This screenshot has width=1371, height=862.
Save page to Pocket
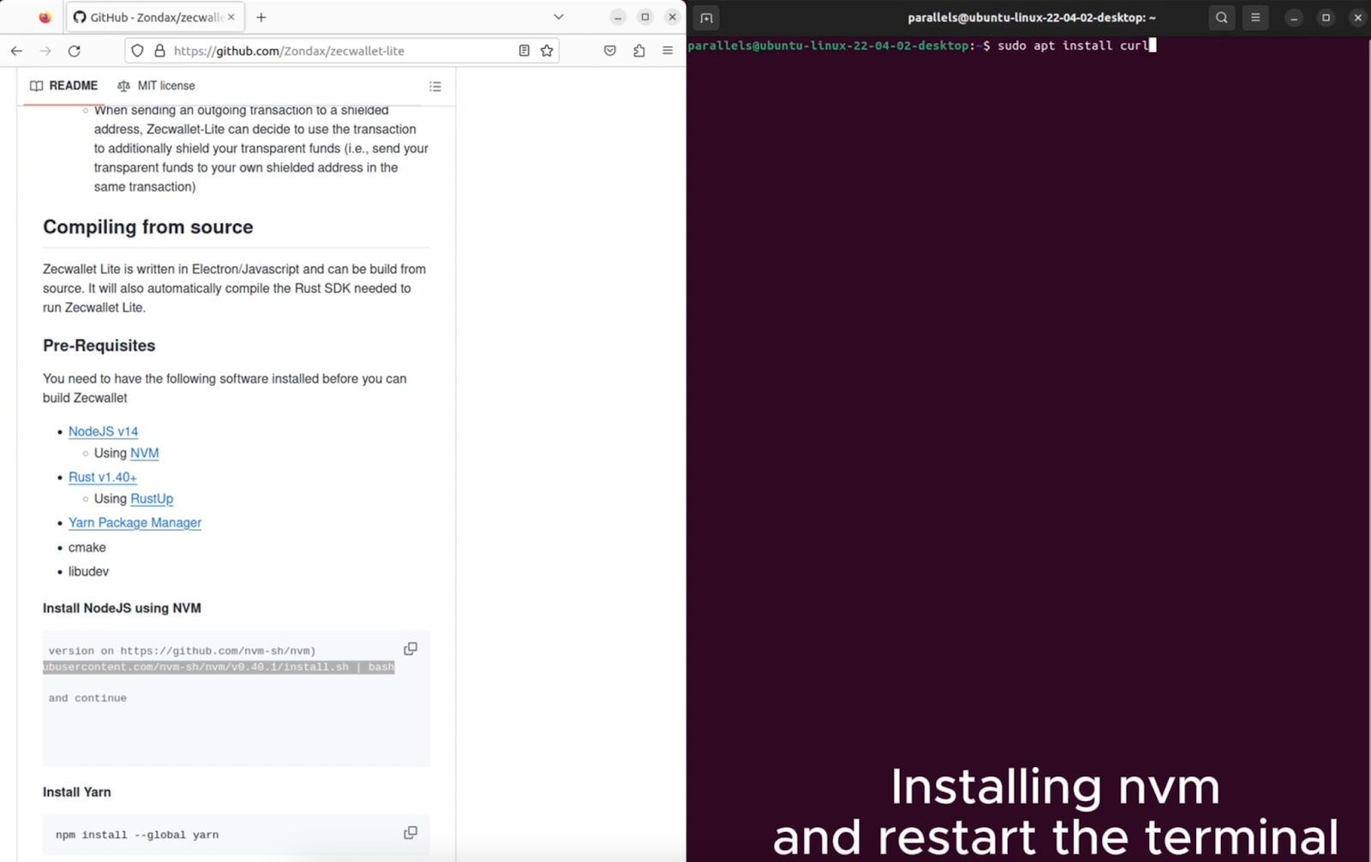(610, 51)
